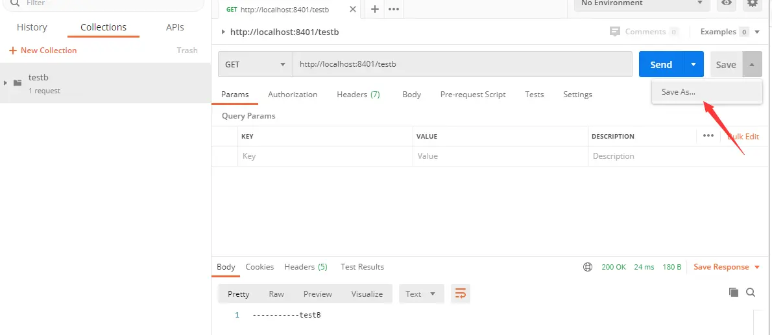Open the Tests tab
Image resolution: width=772 pixels, height=335 pixels.
point(534,95)
